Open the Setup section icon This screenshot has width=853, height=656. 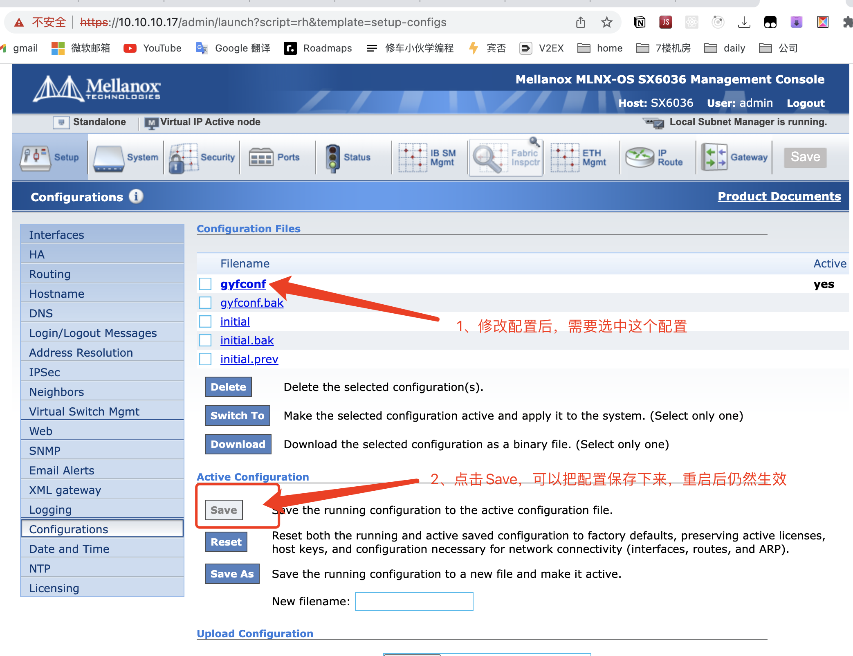click(x=36, y=157)
